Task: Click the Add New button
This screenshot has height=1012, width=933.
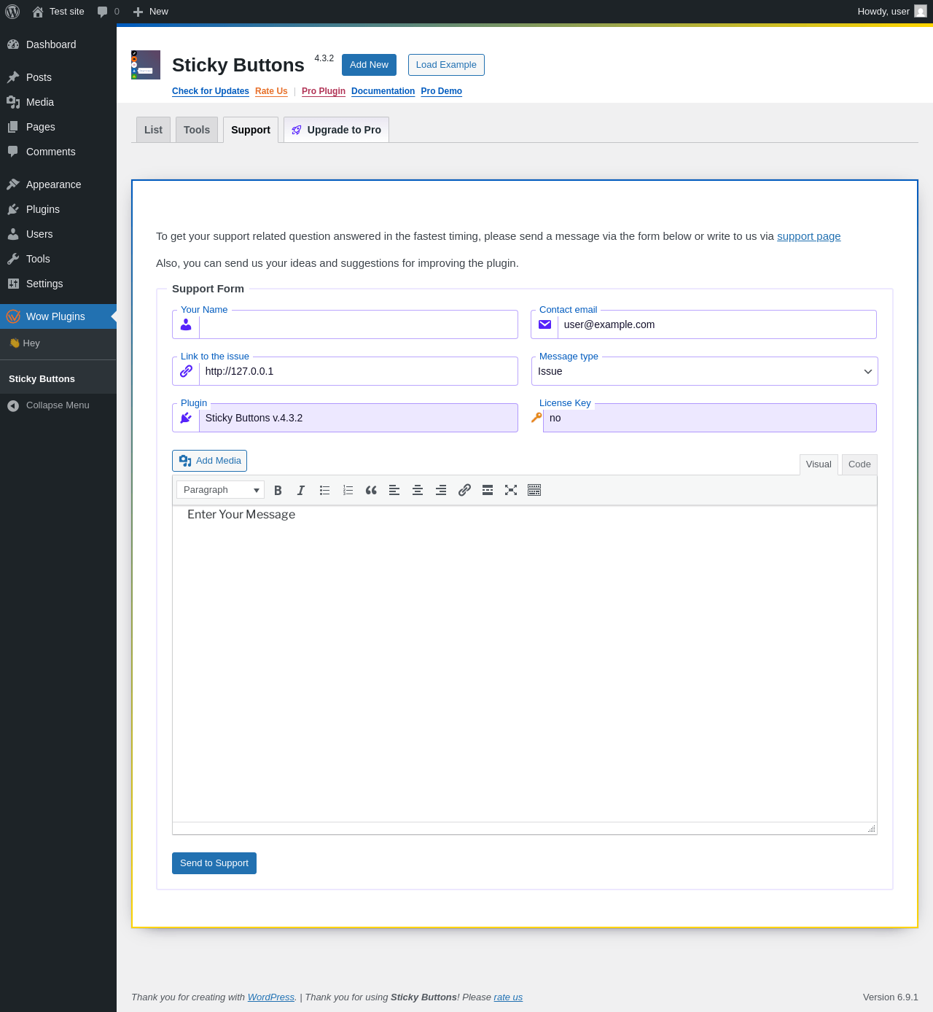Action: (x=369, y=65)
